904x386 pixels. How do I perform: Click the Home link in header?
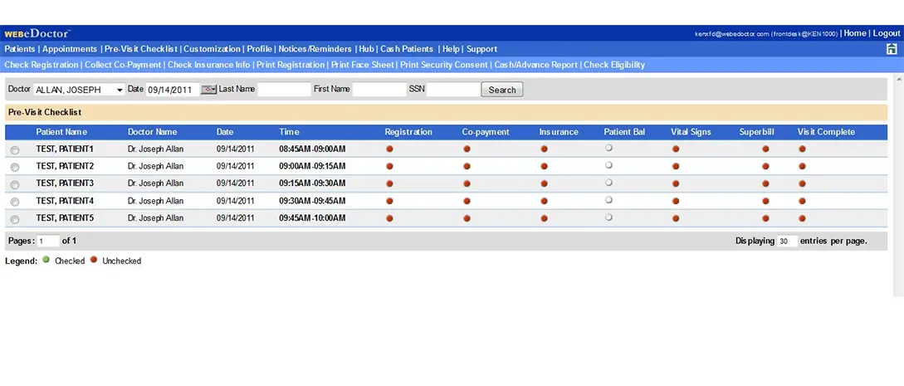(855, 33)
